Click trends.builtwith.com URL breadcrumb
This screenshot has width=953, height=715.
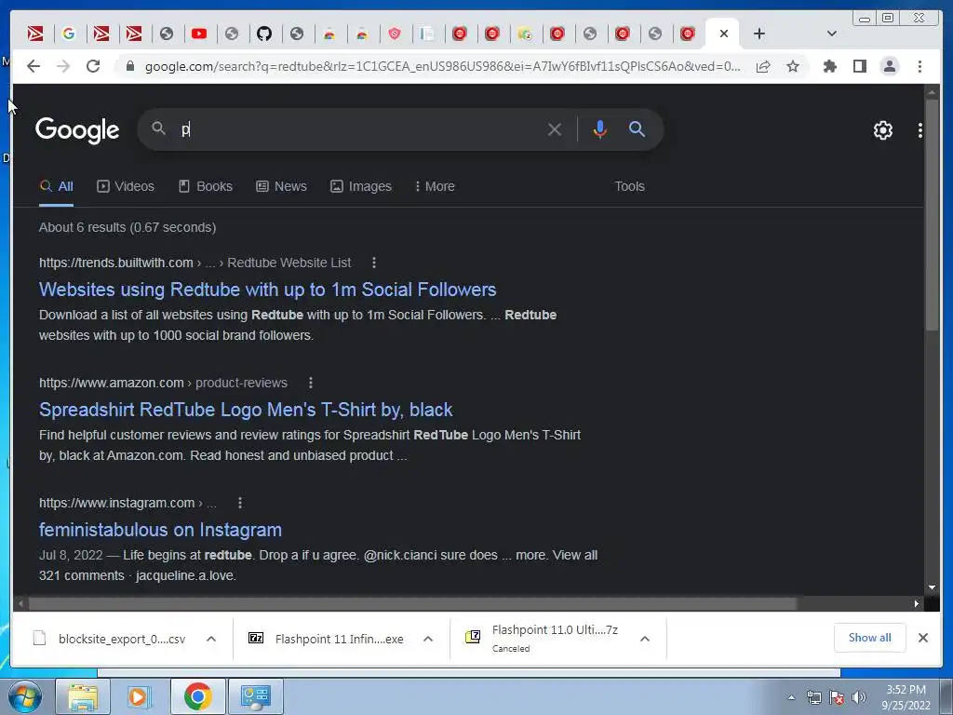pyautogui.click(x=195, y=263)
